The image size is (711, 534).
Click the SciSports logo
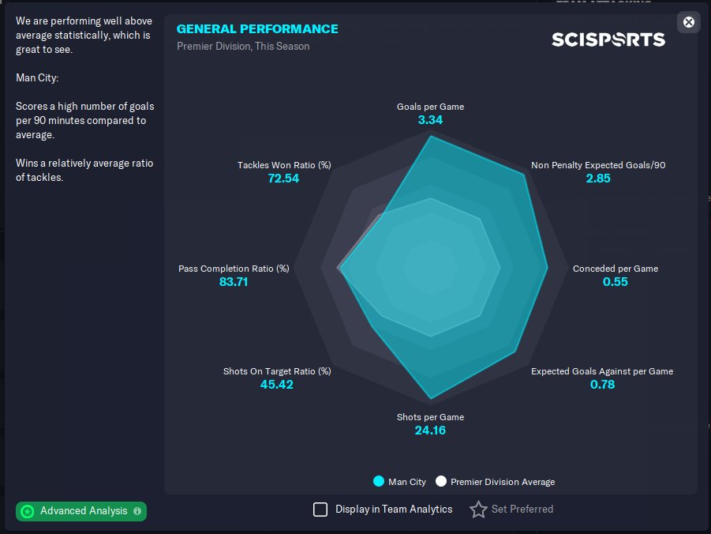608,39
